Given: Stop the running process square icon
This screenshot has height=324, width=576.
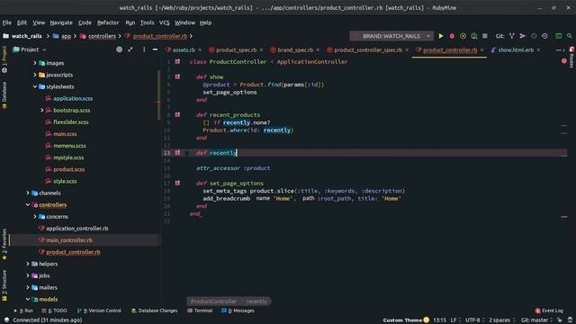Looking at the screenshot, I should click(485, 36).
